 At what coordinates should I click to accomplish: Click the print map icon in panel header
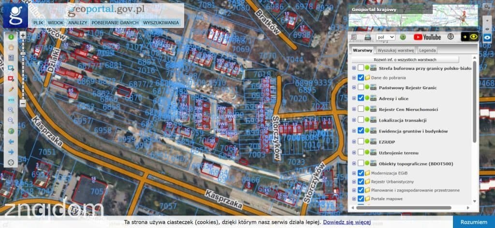(x=368, y=37)
